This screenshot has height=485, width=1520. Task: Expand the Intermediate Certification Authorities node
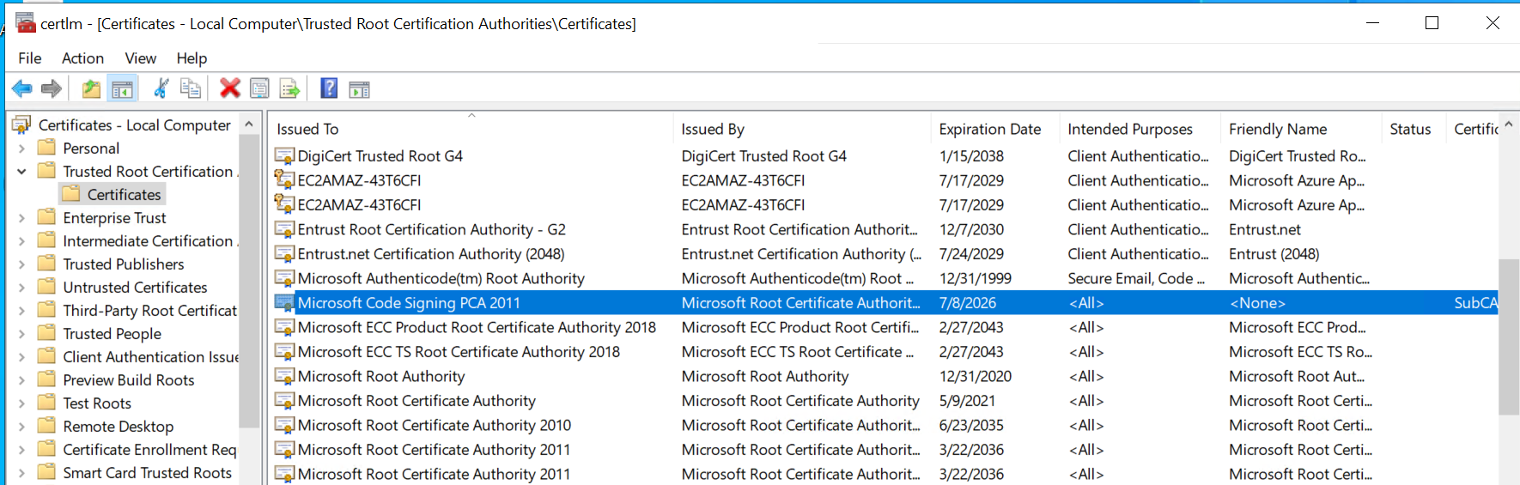(21, 241)
